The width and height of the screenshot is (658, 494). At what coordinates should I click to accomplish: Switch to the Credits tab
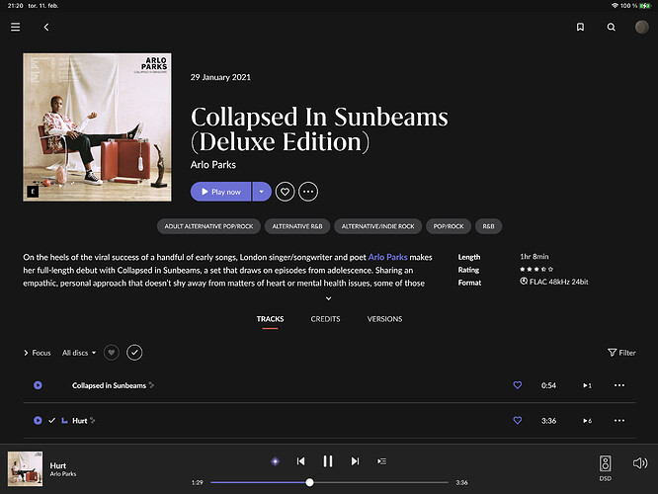[325, 319]
